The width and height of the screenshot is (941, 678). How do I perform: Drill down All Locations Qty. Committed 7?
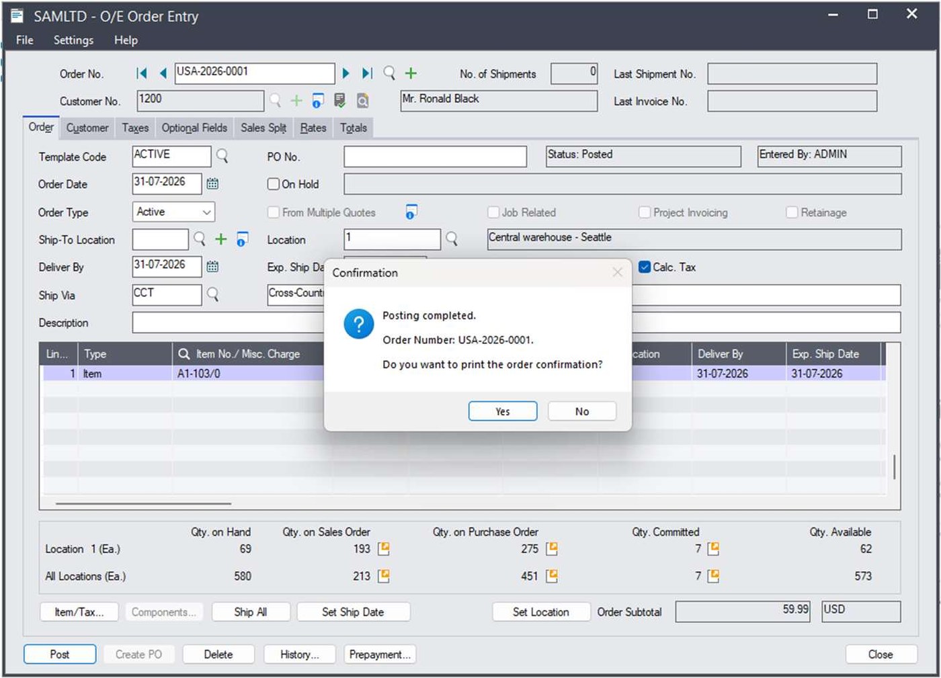(x=713, y=576)
